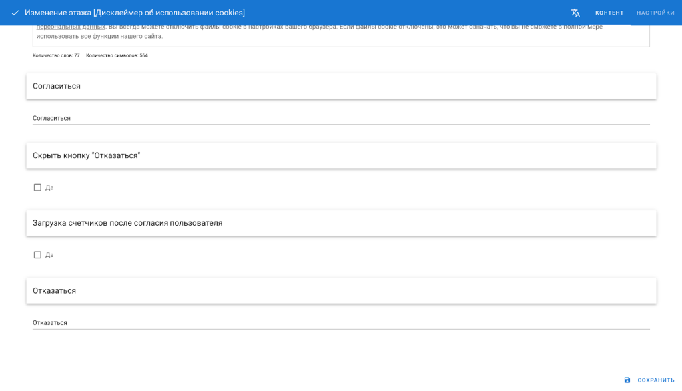Viewport: 682px width, 391px height.
Task: Click the 'Количество слов: 77' counter
Action: [56, 55]
